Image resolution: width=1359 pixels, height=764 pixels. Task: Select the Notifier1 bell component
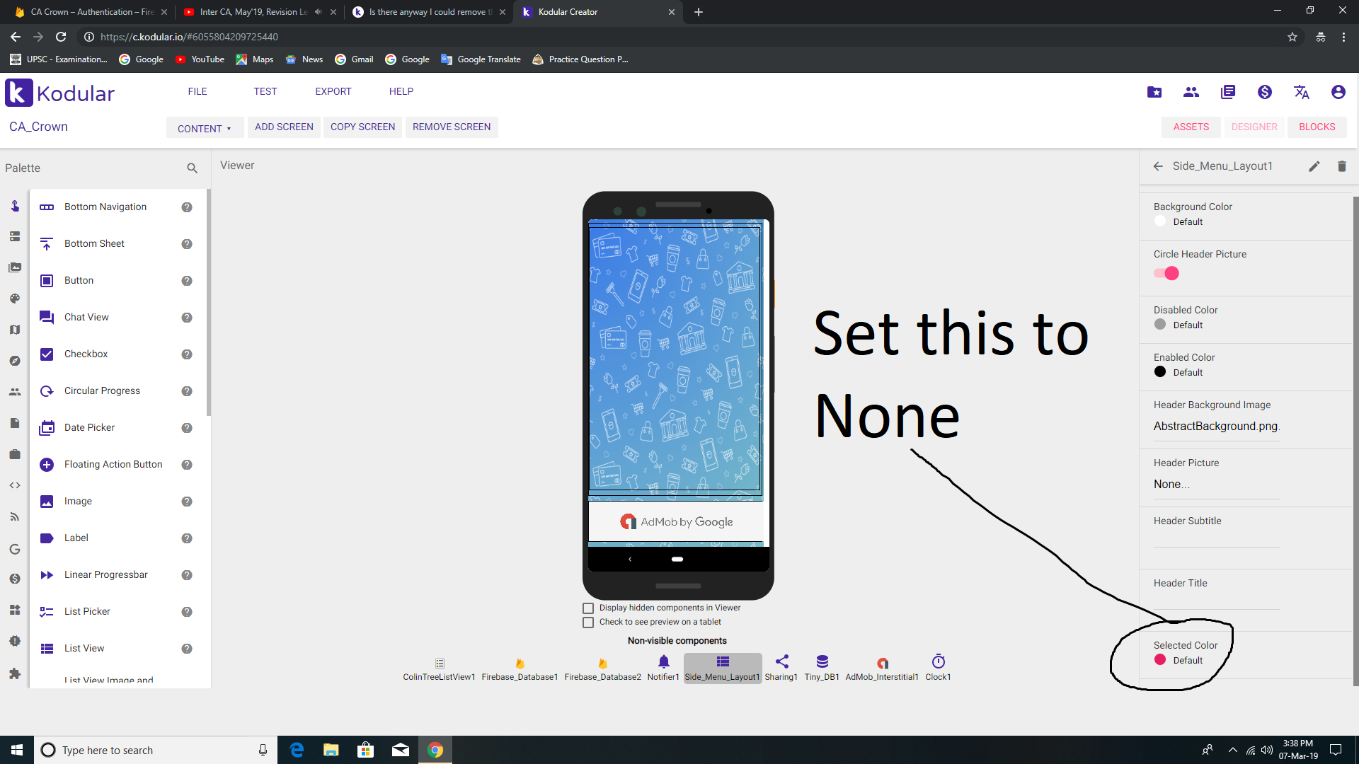(663, 662)
